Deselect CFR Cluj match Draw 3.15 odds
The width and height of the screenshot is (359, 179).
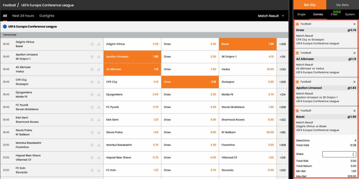tap(190, 82)
